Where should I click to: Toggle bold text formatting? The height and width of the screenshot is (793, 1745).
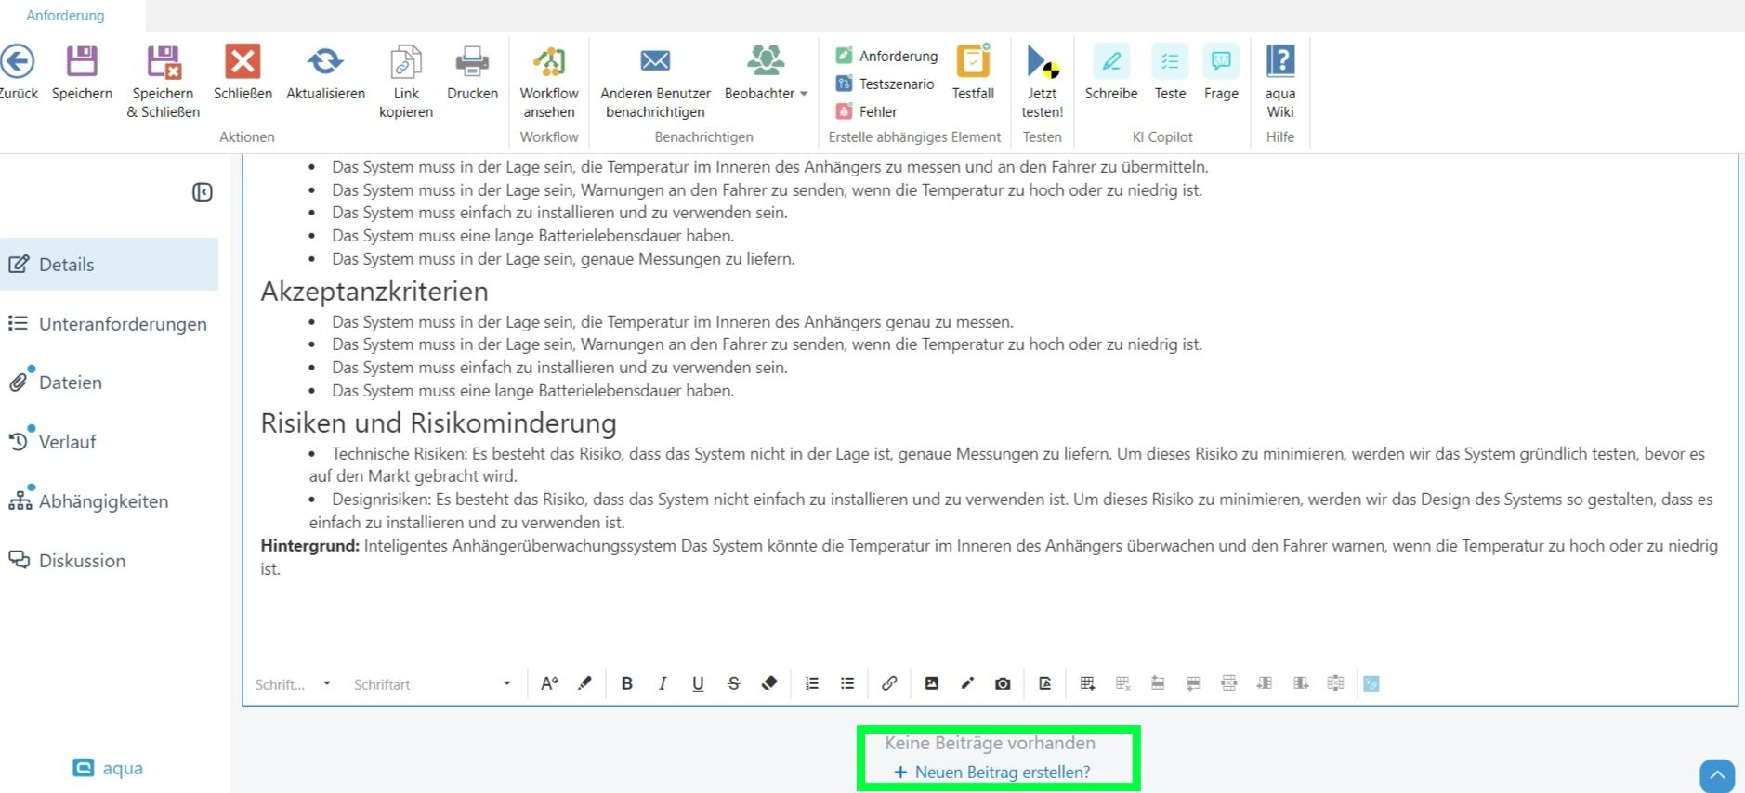627,683
